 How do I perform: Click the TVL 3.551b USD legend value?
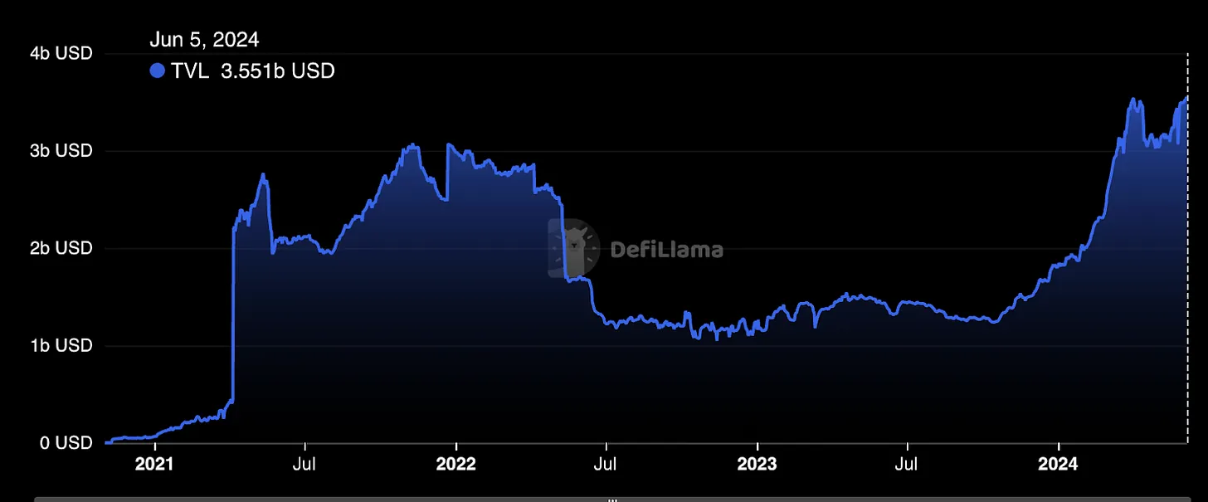click(253, 71)
